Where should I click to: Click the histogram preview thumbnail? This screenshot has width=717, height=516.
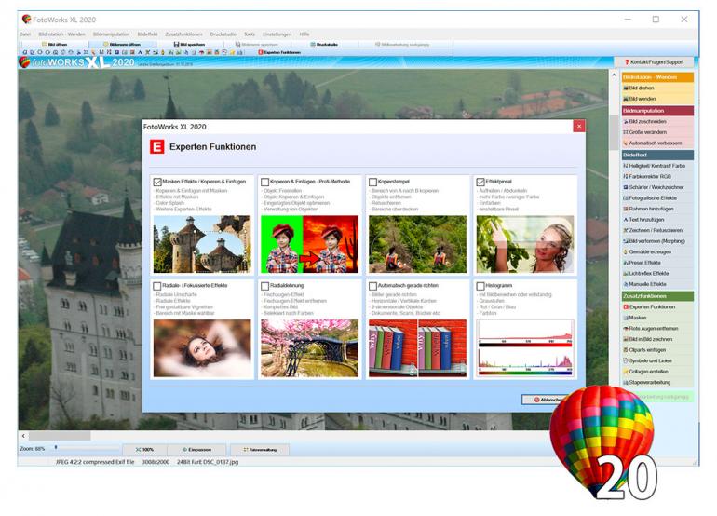(x=525, y=348)
